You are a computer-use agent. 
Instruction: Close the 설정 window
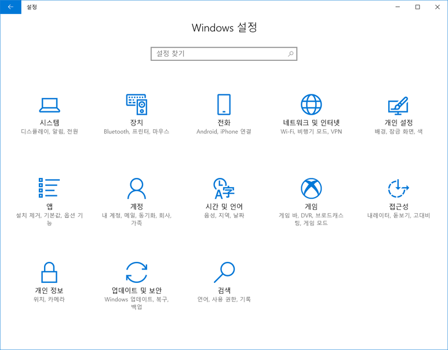pos(438,7)
